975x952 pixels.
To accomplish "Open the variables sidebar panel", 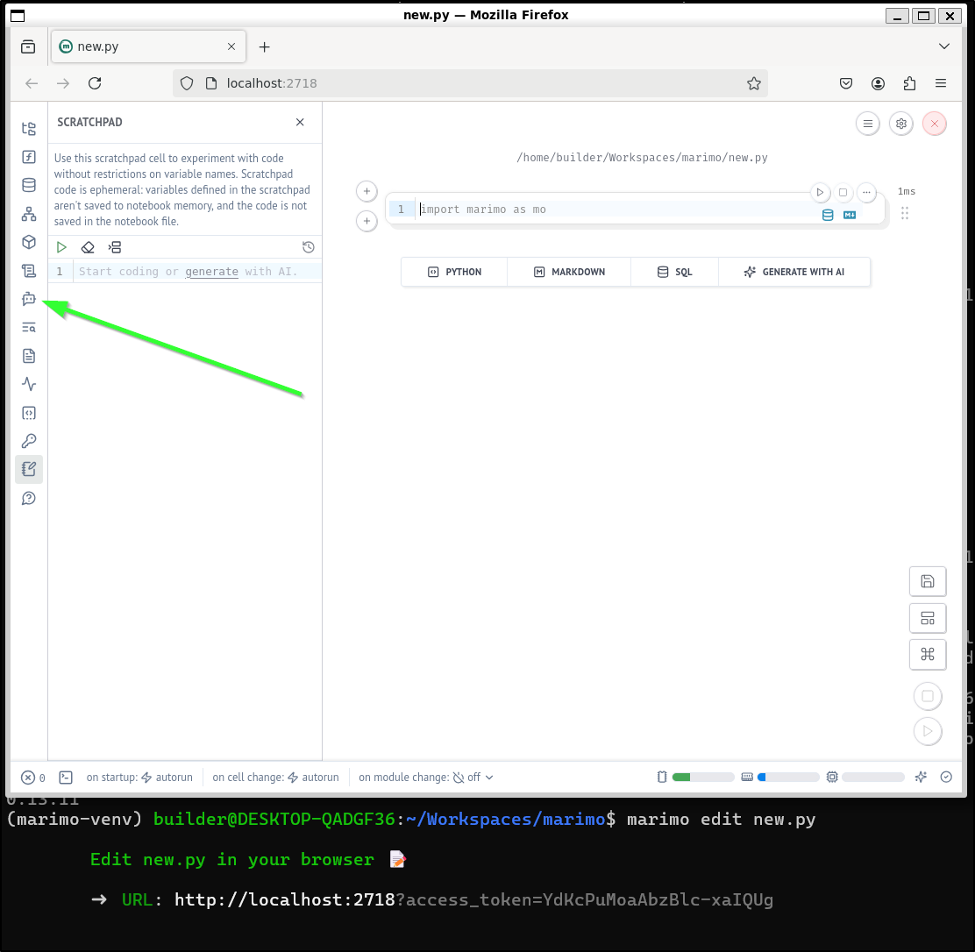I will tap(29, 157).
